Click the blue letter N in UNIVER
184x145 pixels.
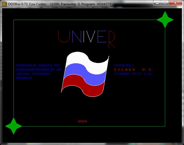(x=77, y=36)
